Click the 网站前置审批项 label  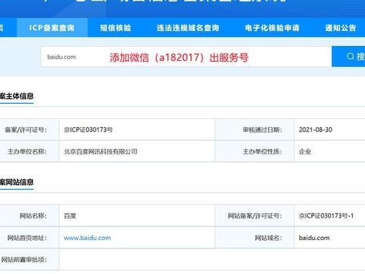click(24, 260)
